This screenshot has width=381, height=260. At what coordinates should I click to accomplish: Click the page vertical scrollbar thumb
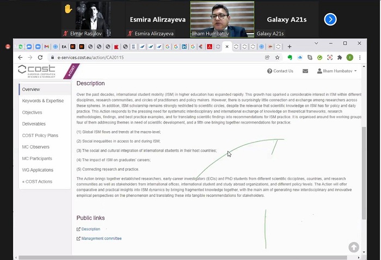click(x=364, y=173)
